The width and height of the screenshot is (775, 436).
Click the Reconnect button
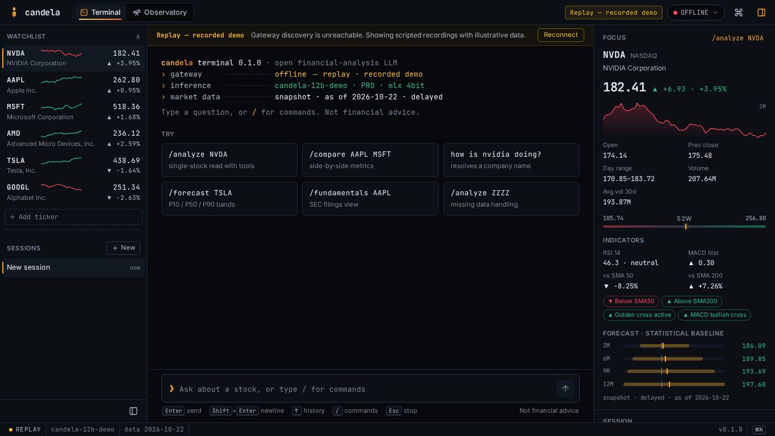pos(560,35)
